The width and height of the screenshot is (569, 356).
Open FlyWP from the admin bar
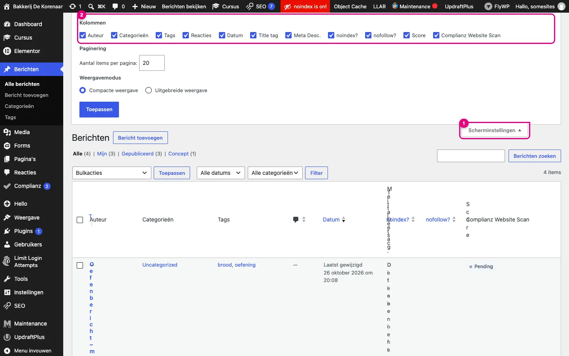point(497,6)
